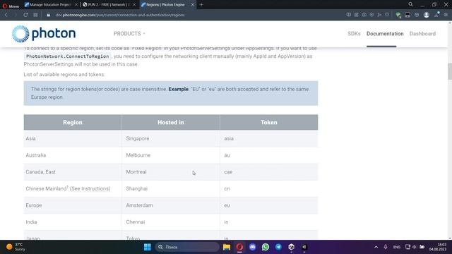This screenshot has width=452, height=254.
Task: Select the Chennai cell
Action: coord(171,222)
